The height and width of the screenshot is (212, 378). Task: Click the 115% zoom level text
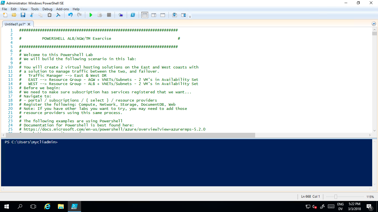[x=370, y=197]
